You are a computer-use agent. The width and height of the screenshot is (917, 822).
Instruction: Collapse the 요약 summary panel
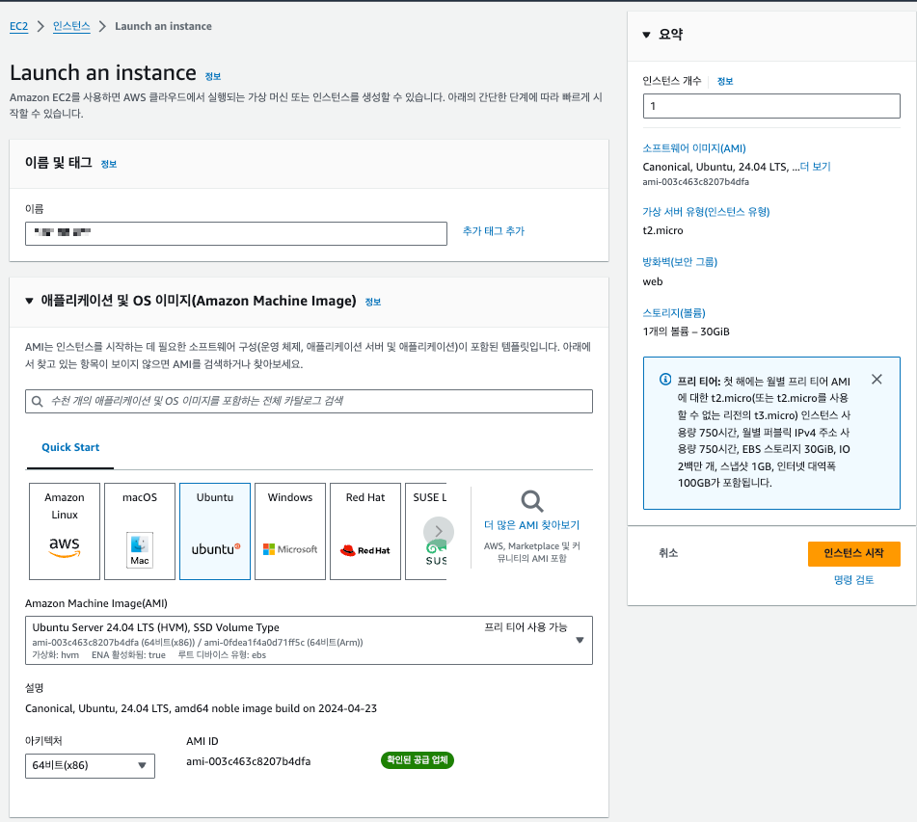click(646, 35)
